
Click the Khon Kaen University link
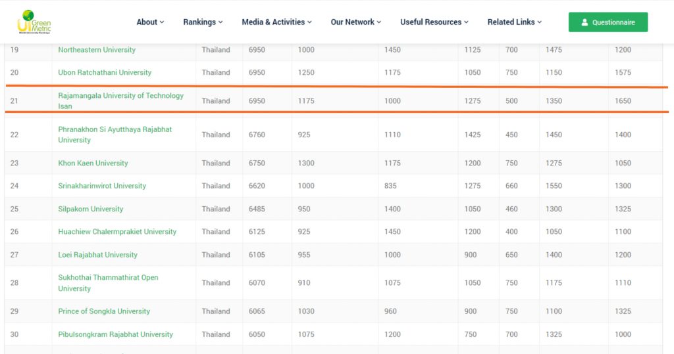tap(93, 163)
